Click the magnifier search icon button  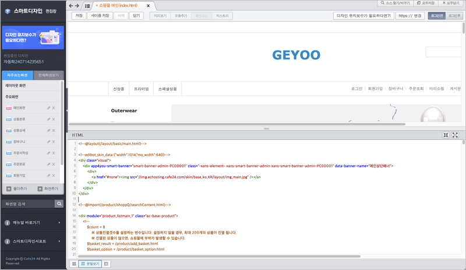click(59, 204)
